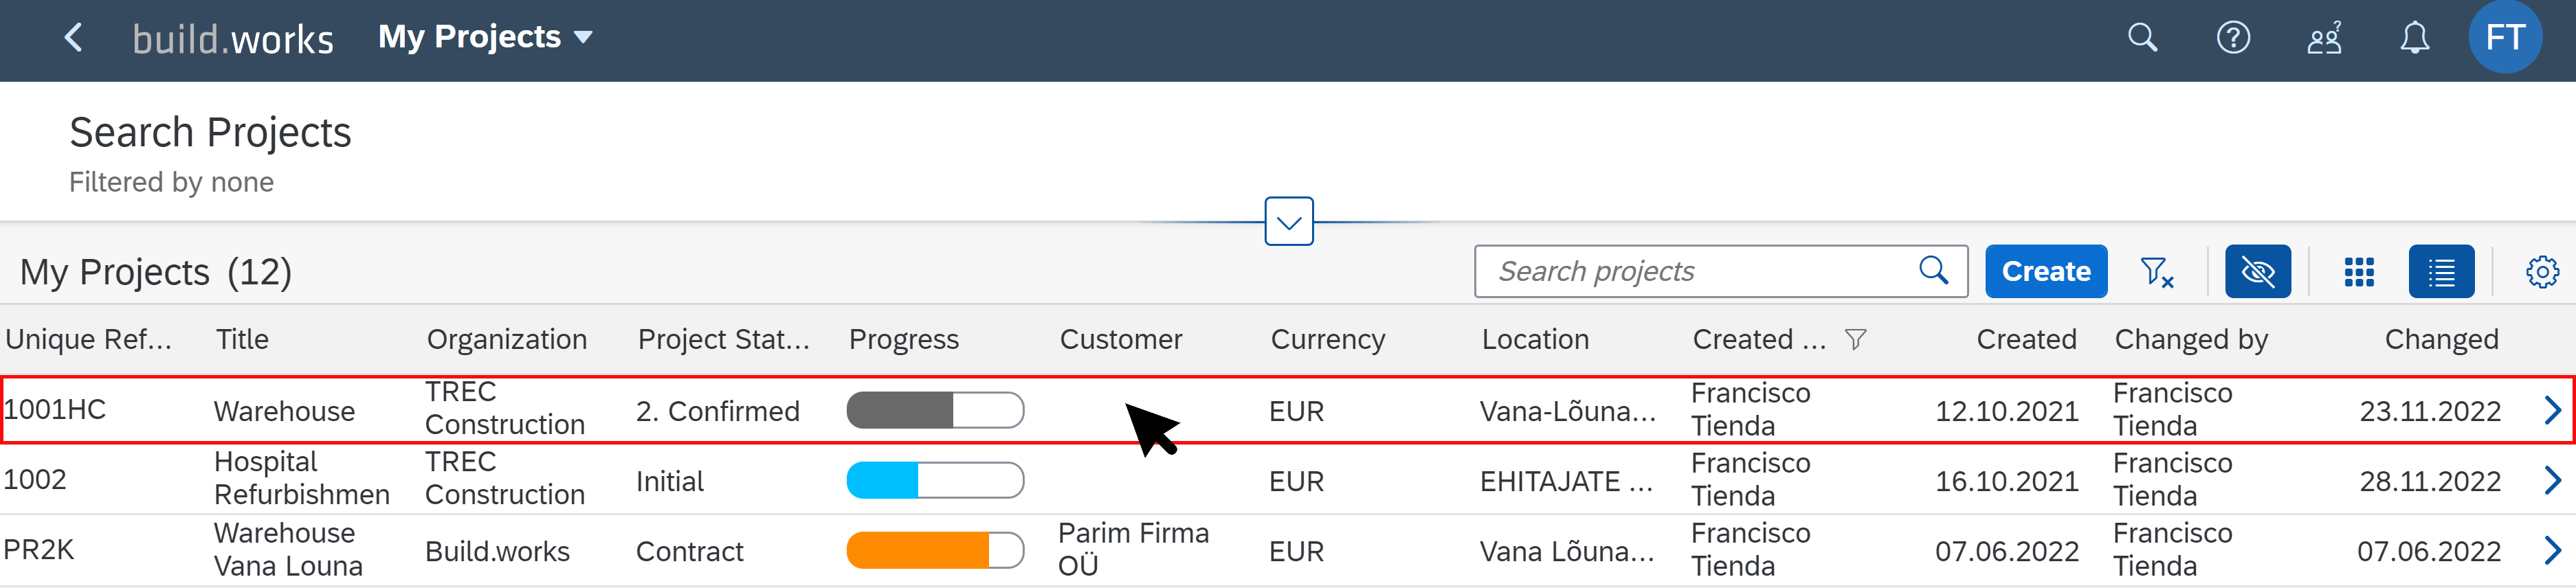Screen dimensions: 2576x588
Task: Clear filters with the funnel X icon
Action: tap(2157, 272)
